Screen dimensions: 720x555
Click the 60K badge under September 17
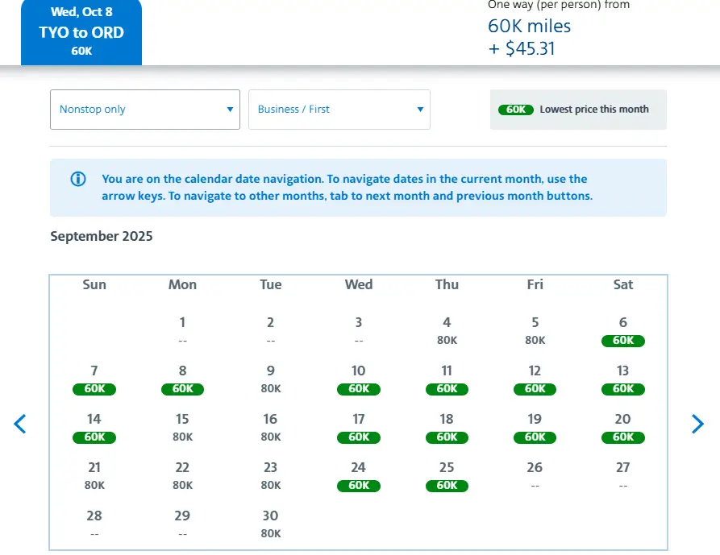[x=359, y=437]
